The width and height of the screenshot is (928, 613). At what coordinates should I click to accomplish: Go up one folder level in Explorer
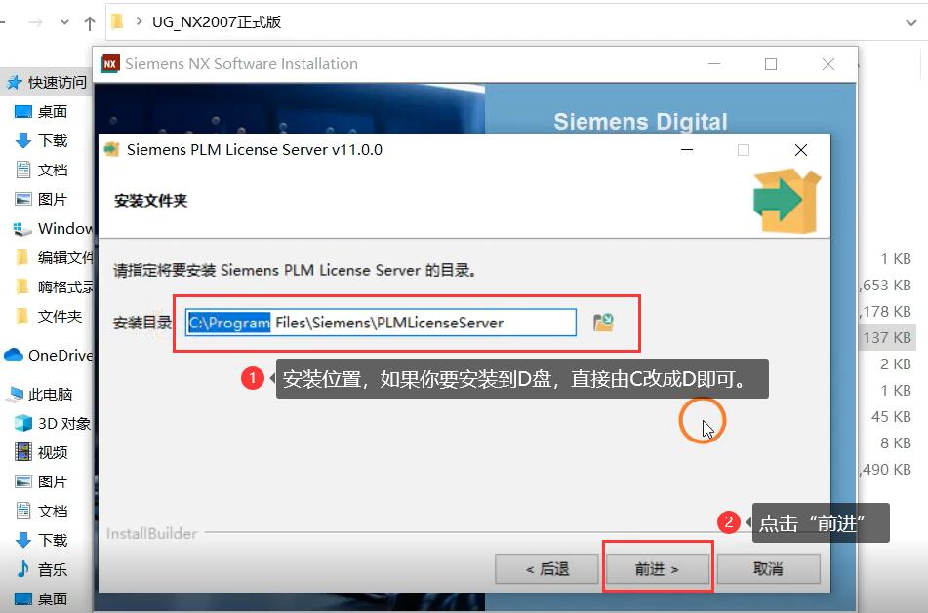[x=90, y=23]
